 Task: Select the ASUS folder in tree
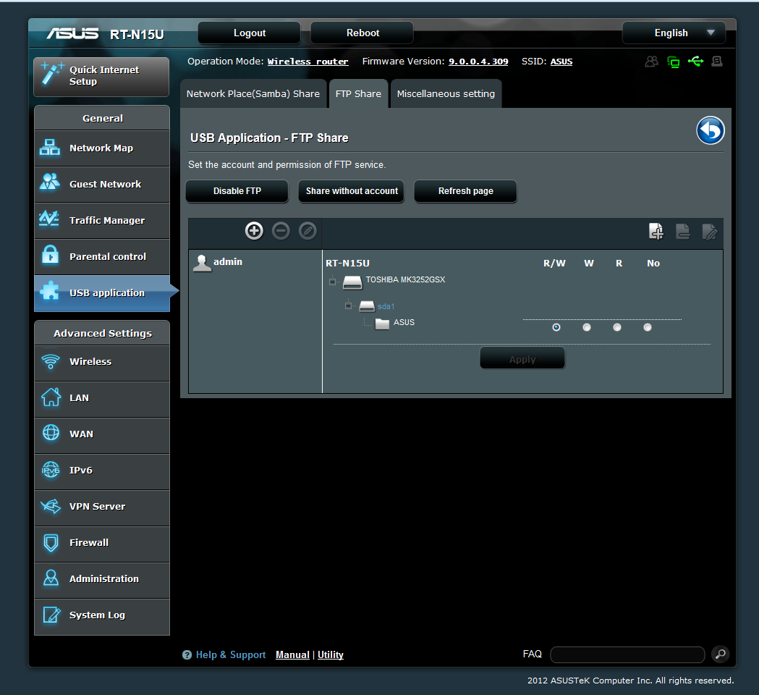click(x=404, y=323)
